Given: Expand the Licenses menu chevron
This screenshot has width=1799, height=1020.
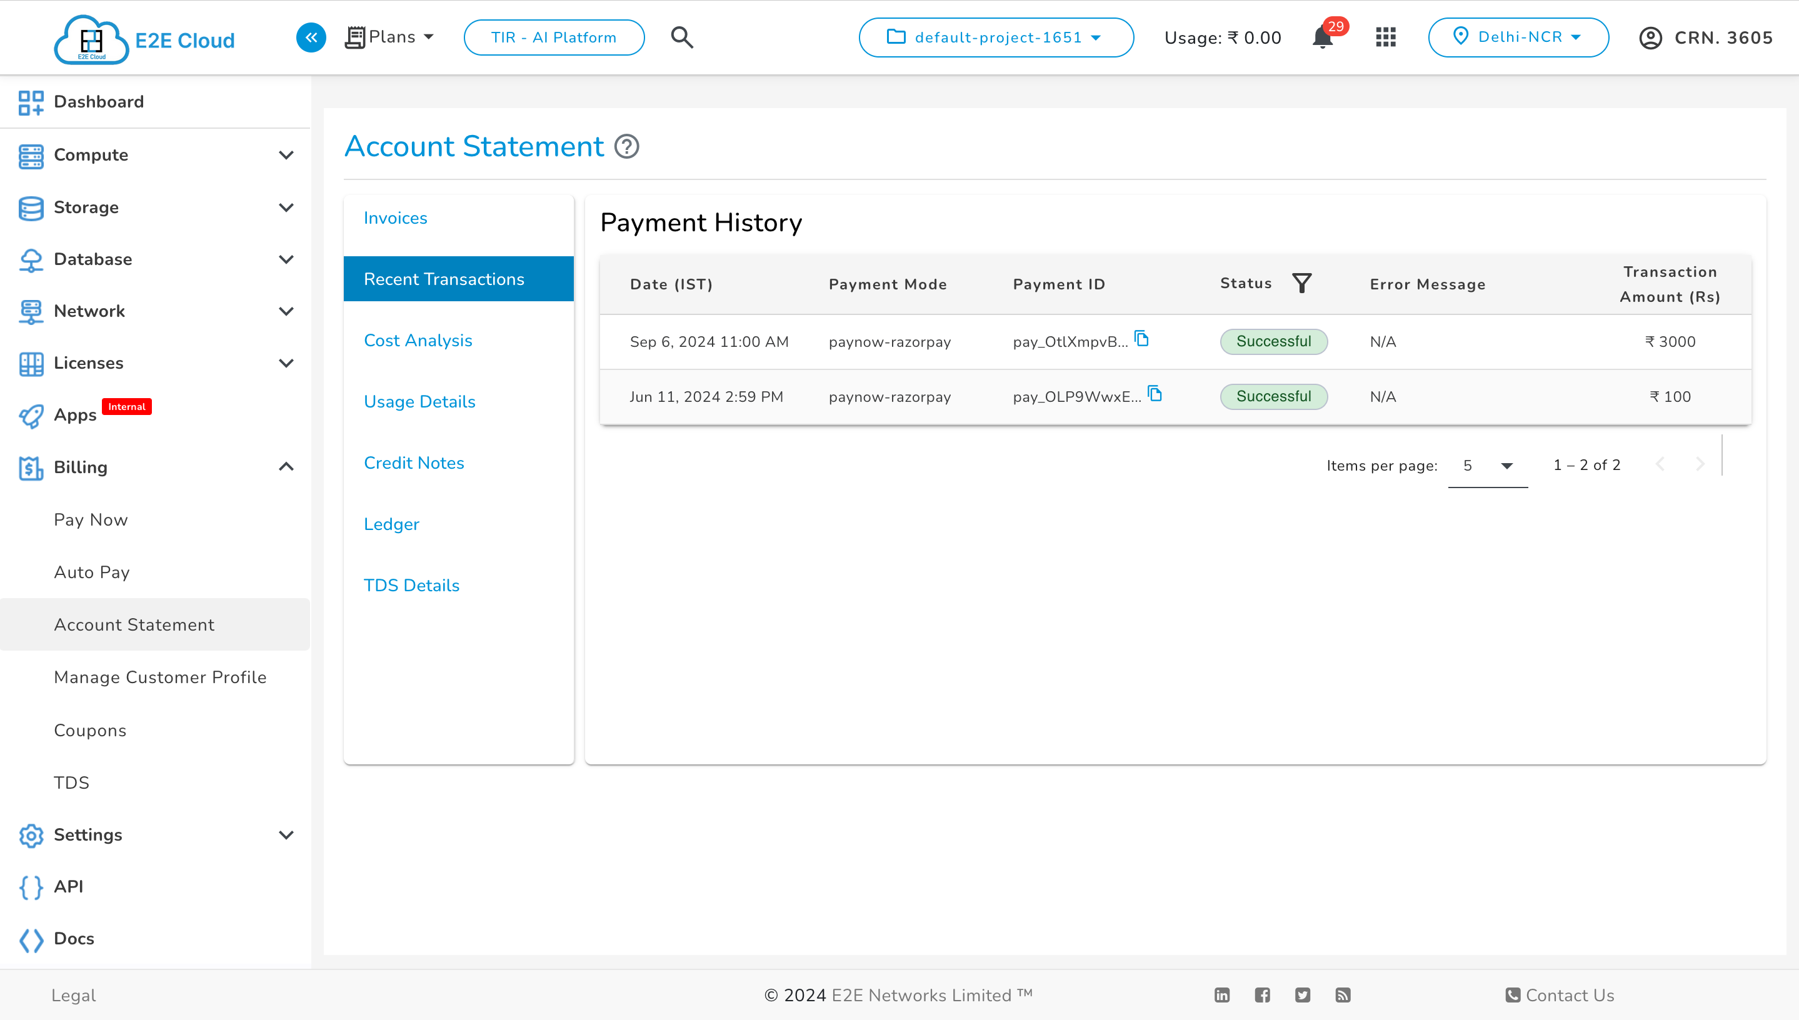Looking at the screenshot, I should [x=286, y=363].
